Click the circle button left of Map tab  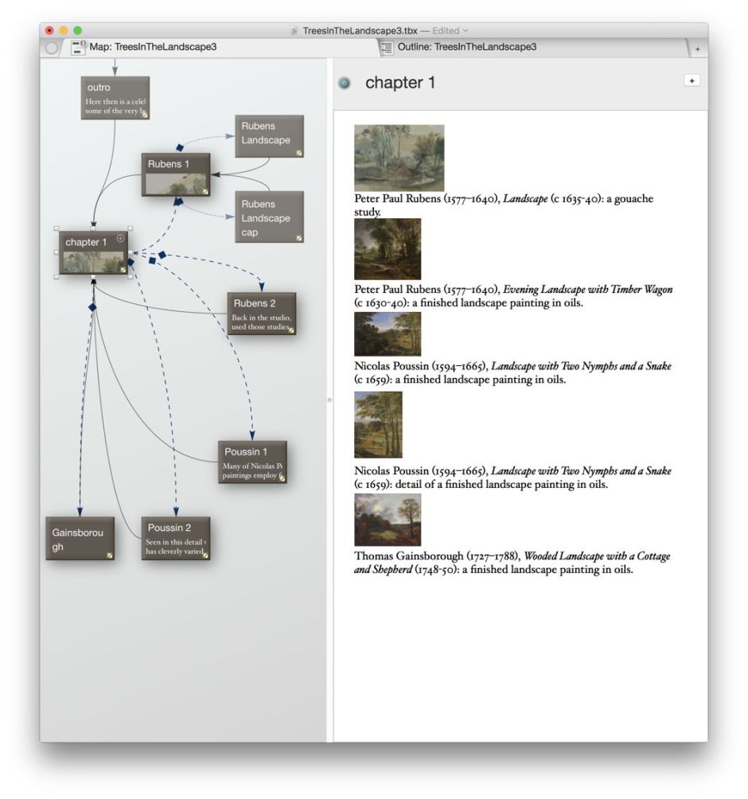click(52, 48)
